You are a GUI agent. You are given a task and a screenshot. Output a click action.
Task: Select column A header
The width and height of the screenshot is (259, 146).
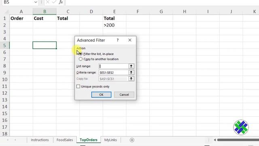point(21,12)
